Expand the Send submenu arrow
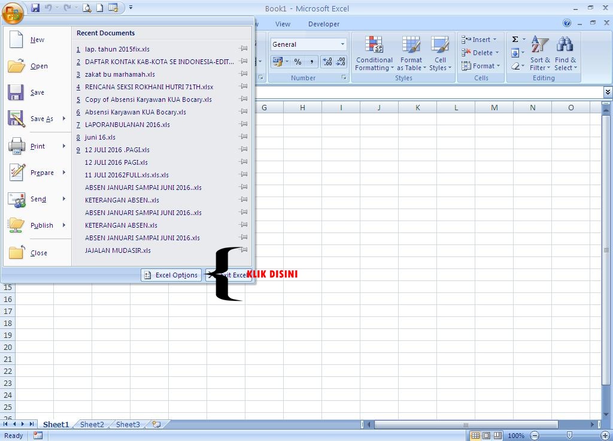Image resolution: width=613 pixels, height=441 pixels. (x=64, y=199)
